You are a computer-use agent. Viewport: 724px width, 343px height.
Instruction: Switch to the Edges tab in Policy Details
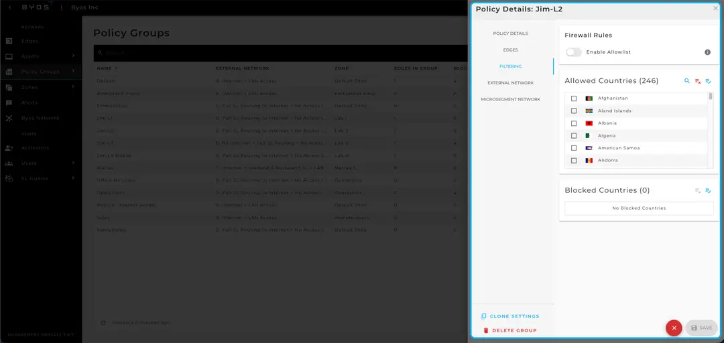tap(510, 50)
